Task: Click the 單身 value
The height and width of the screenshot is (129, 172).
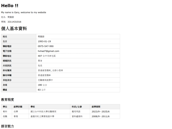Action: [40, 61]
